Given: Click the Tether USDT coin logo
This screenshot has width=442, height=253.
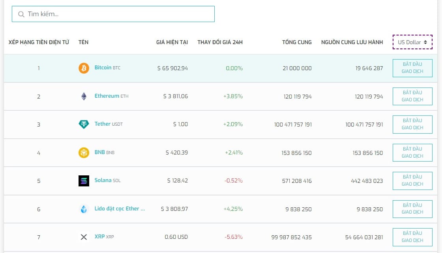Looking at the screenshot, I should tap(84, 124).
